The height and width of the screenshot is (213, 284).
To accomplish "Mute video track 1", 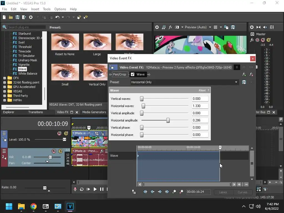I will [59, 133].
